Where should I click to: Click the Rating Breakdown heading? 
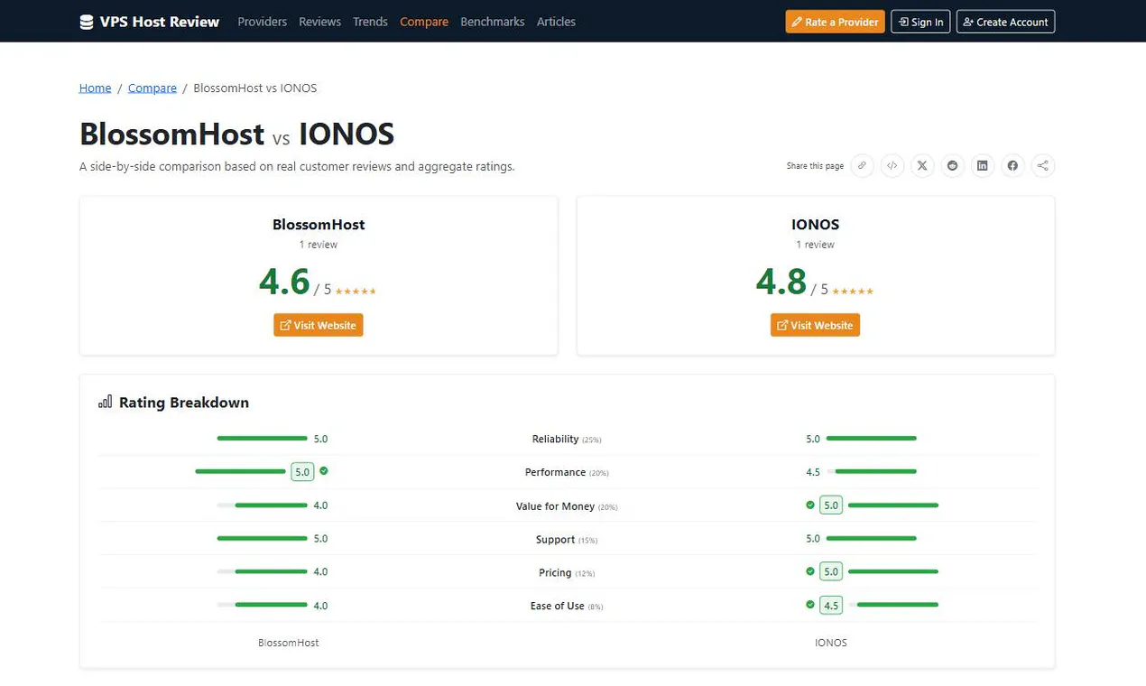tap(184, 403)
